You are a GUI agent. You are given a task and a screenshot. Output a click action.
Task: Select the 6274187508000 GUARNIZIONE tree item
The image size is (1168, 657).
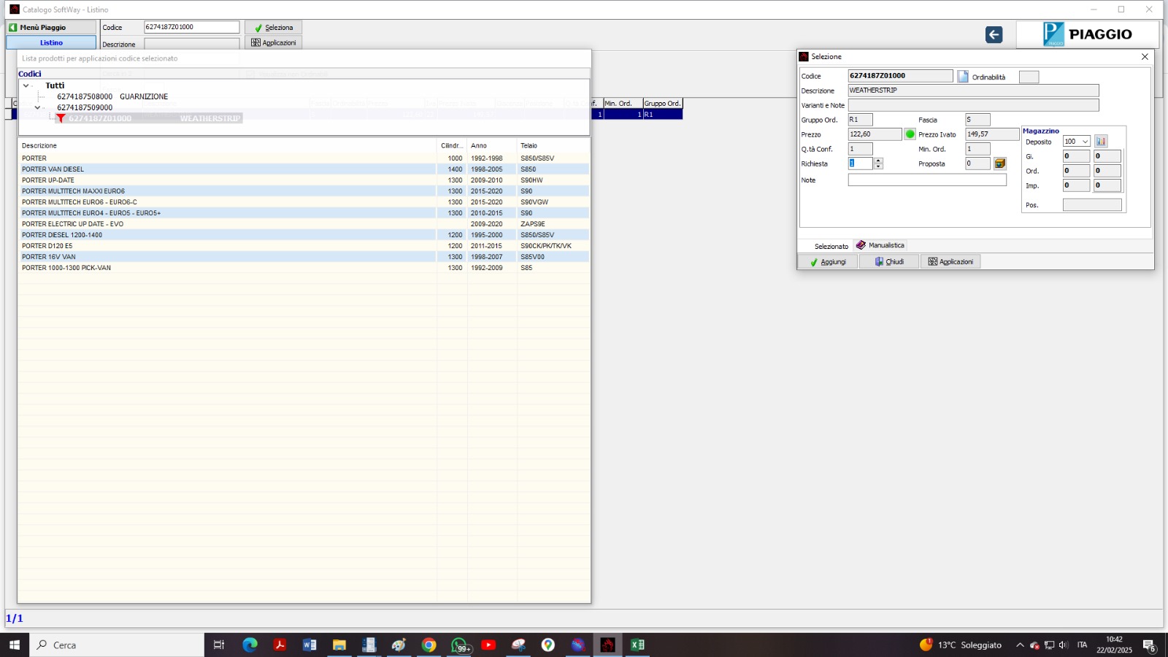click(x=112, y=96)
